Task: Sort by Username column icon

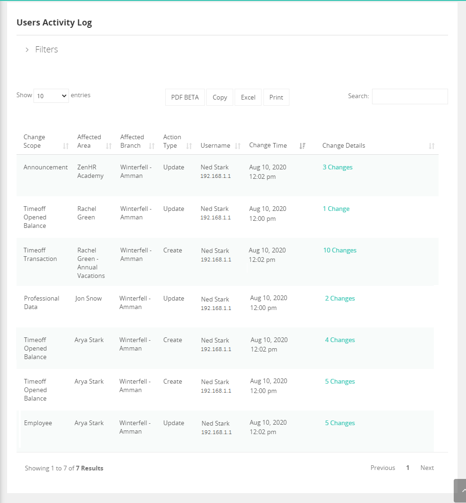Action: [x=237, y=146]
